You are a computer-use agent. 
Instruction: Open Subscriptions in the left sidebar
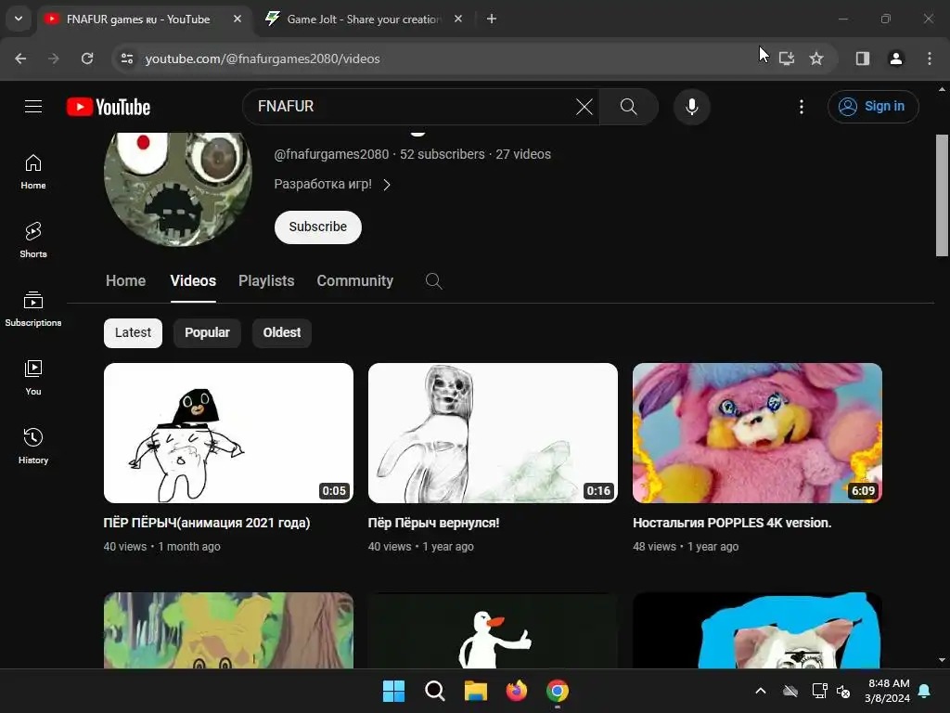(33, 308)
